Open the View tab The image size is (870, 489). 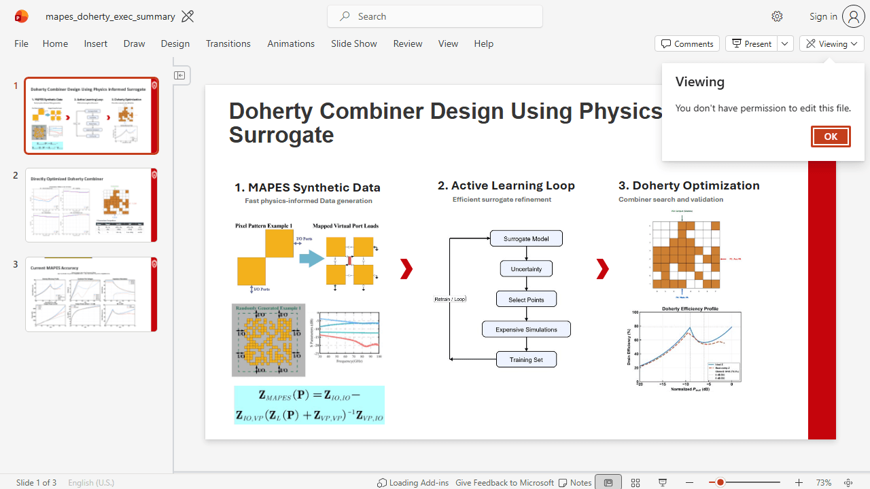tap(448, 43)
